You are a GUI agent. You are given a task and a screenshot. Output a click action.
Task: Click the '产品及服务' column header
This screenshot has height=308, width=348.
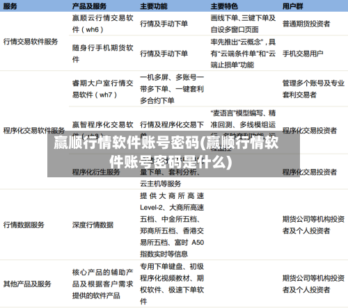tap(89, 6)
